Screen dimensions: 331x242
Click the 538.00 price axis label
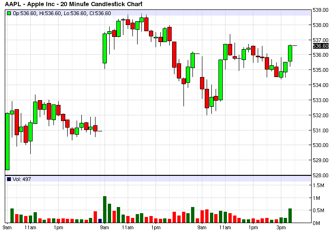click(x=321, y=25)
